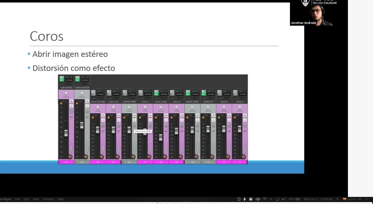Click the pan knob on Coro 1 track
This screenshot has height=204, width=373.
pyautogui.click(x=145, y=107)
